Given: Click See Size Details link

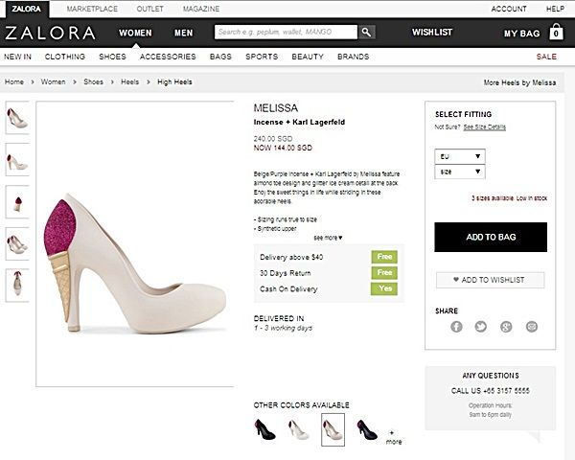Looking at the screenshot, I should (484, 126).
